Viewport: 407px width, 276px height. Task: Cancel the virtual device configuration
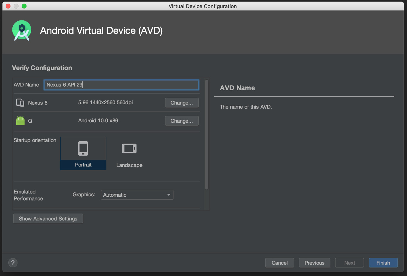click(280, 263)
